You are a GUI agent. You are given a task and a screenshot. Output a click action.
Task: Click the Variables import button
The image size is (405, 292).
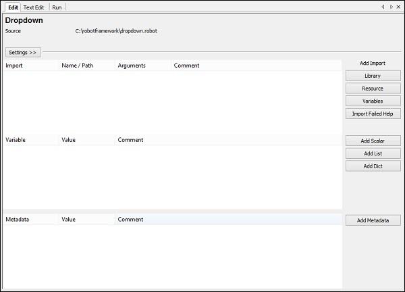coord(373,101)
